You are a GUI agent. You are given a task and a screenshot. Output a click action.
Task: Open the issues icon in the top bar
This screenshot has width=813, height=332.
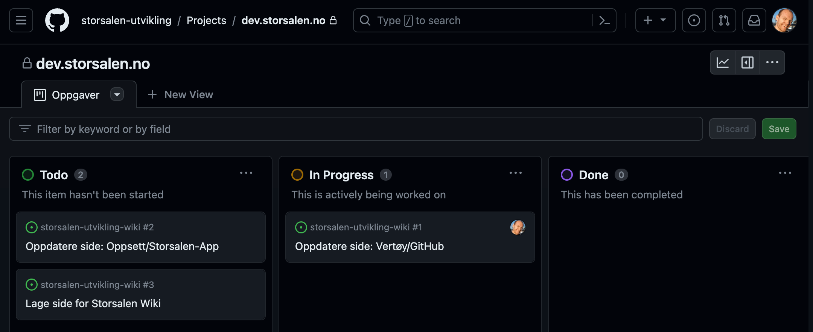pyautogui.click(x=694, y=20)
